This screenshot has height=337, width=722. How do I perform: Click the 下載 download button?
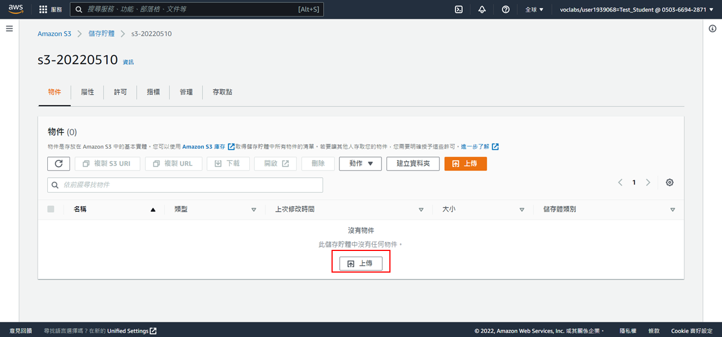(228, 164)
